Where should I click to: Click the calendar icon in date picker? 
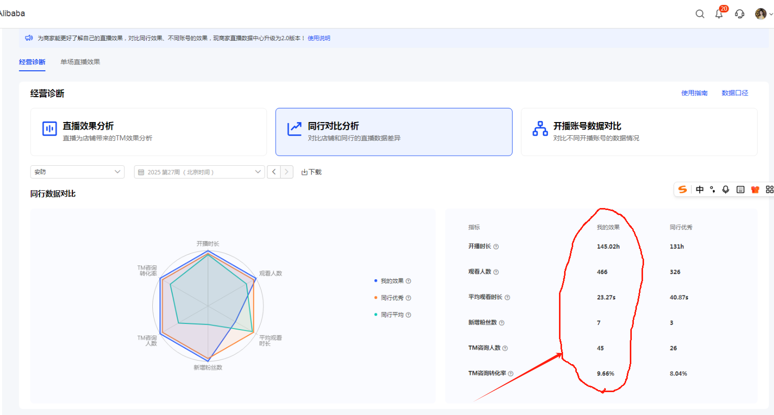point(141,172)
